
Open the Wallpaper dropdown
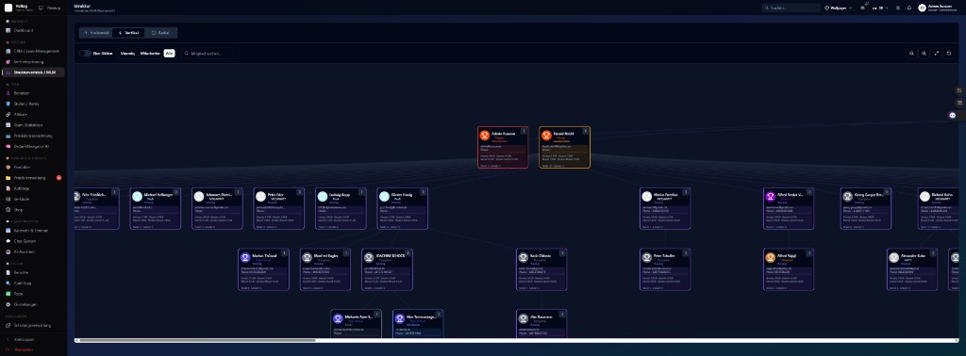[838, 8]
